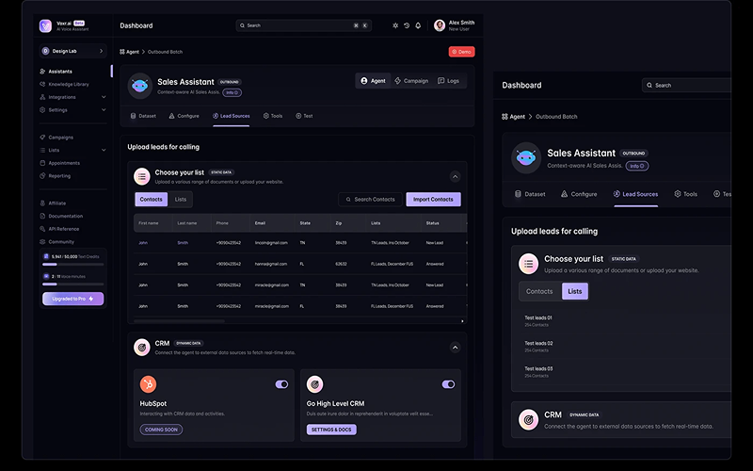Open Configure tab in right zoomed panel
This screenshot has height=471, width=753.
[x=579, y=194]
